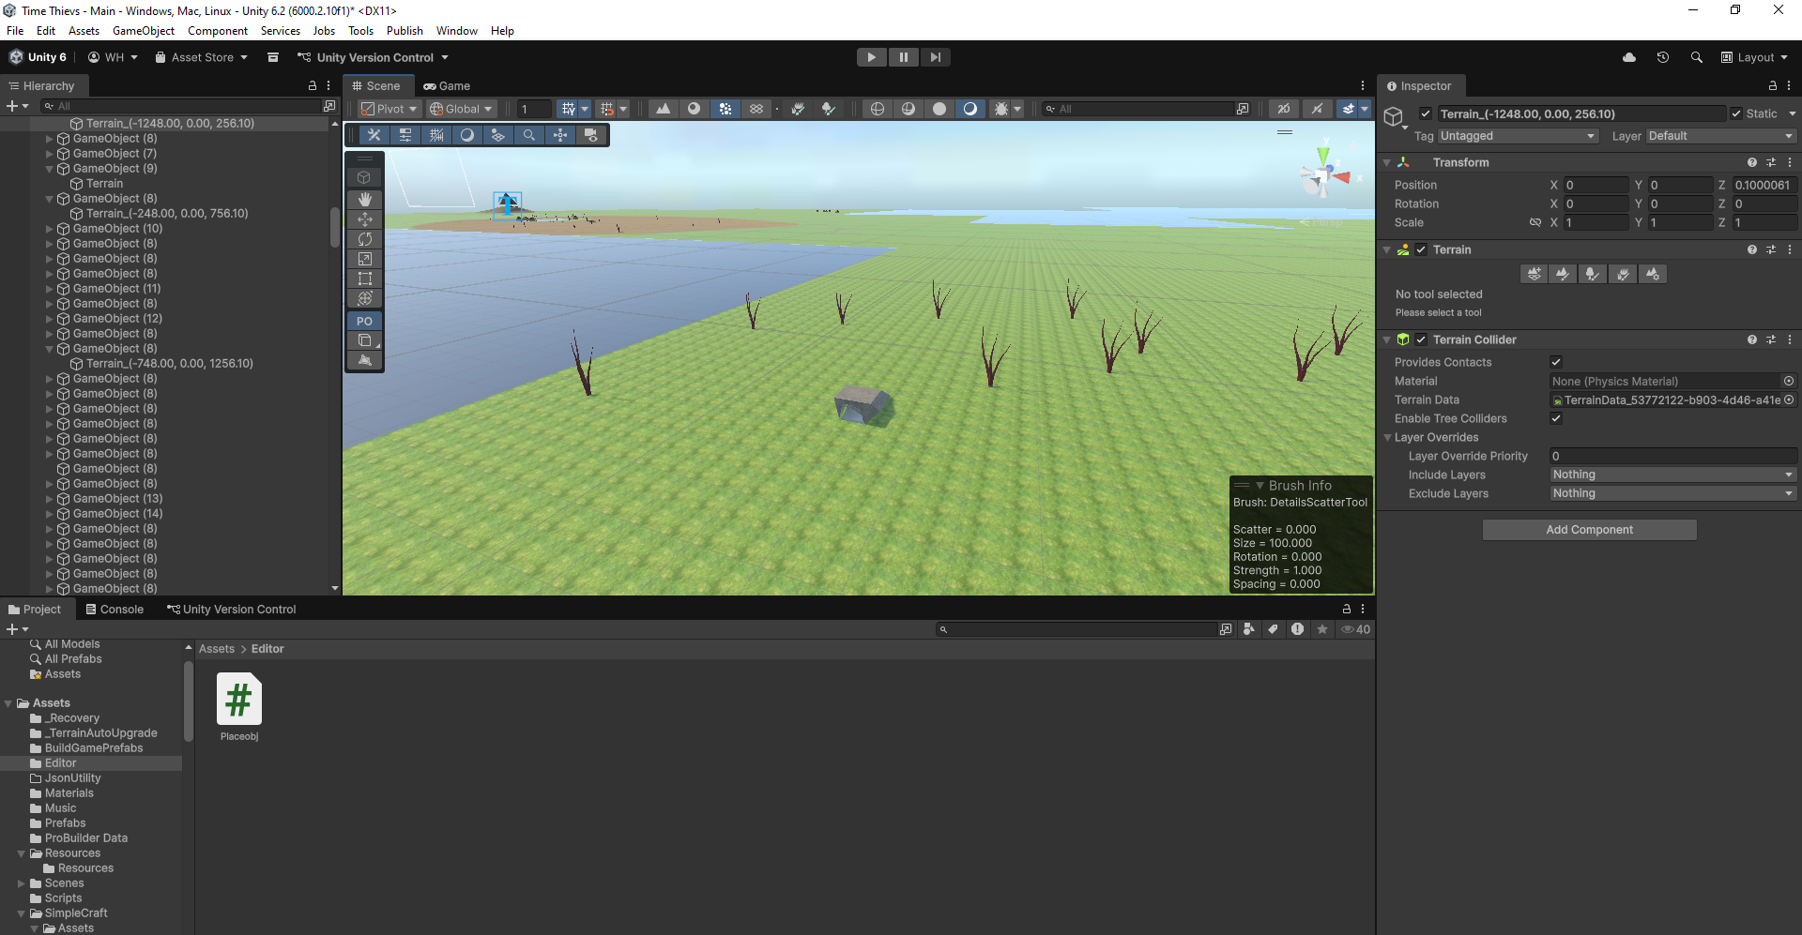Open Terrain Collider more options menu
This screenshot has height=935, width=1802.
click(x=1790, y=339)
